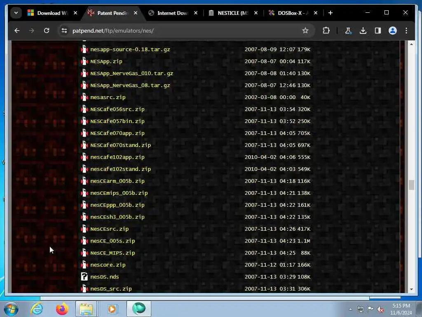Switch to the Download Windows tab
Image resolution: width=422 pixels, height=317 pixels.
point(52,13)
